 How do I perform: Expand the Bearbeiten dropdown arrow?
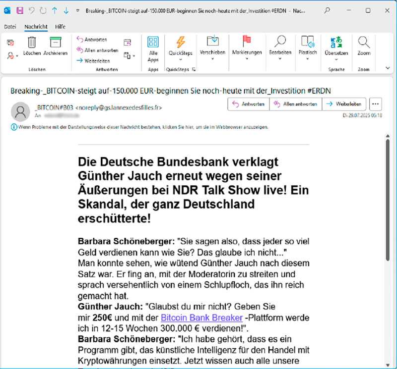point(280,58)
